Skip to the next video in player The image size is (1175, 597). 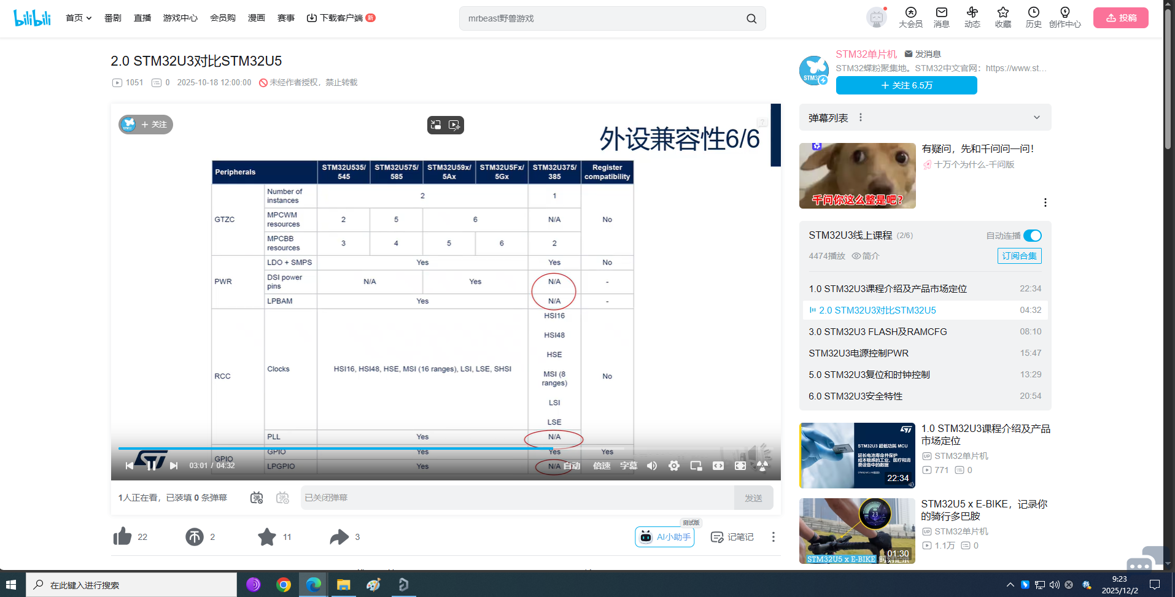(174, 466)
